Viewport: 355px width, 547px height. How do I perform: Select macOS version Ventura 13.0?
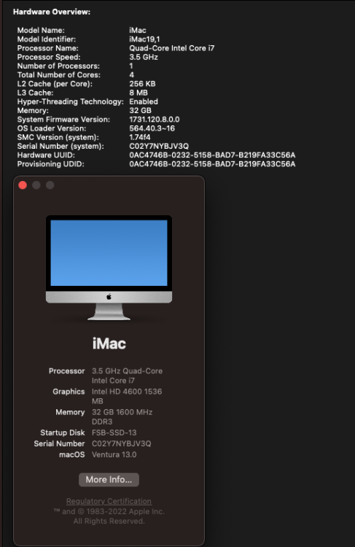tap(114, 454)
